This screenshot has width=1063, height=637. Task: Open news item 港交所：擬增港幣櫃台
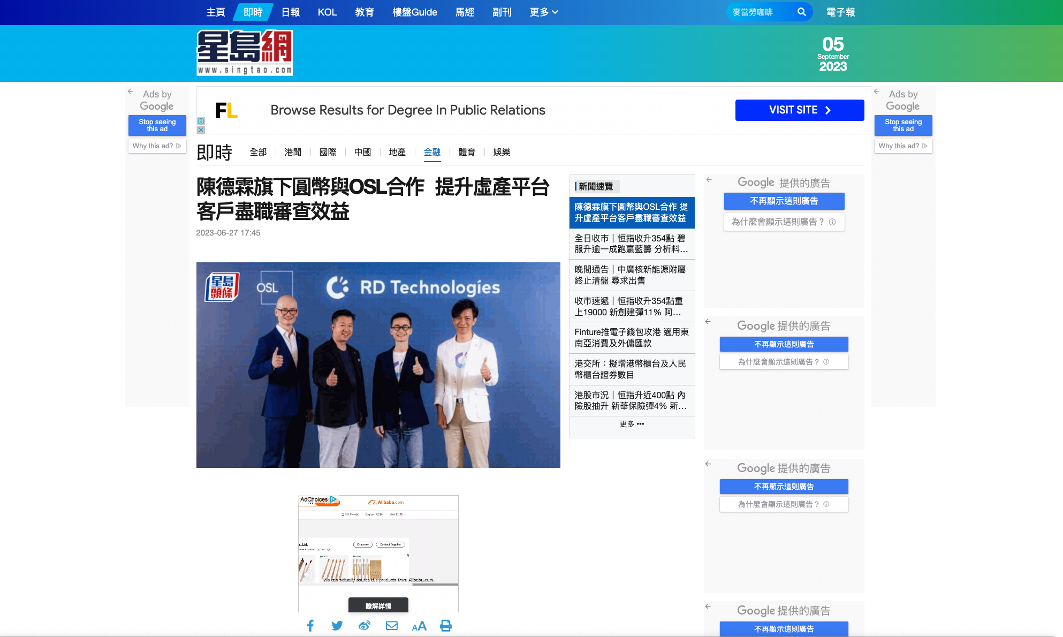click(x=632, y=369)
